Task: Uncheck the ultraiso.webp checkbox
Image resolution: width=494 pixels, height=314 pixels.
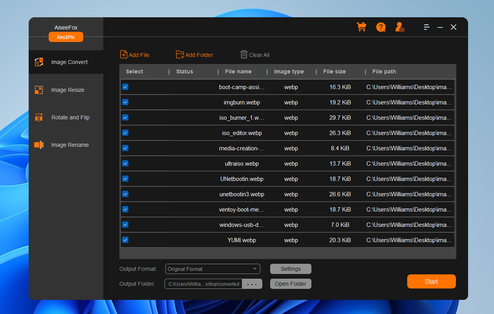Action: point(125,163)
